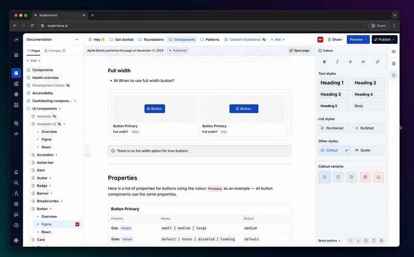Click the Share button
The width and height of the screenshot is (414, 257).
(x=334, y=39)
